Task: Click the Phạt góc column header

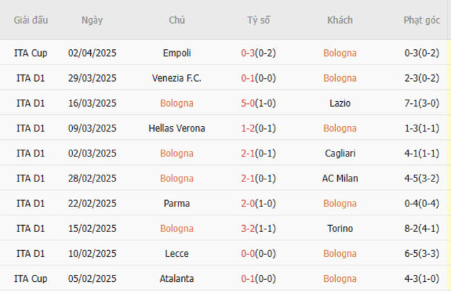Action: tap(421, 20)
